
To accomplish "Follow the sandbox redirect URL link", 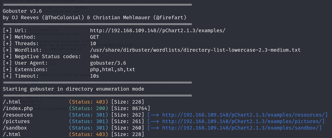I will 242,128.
